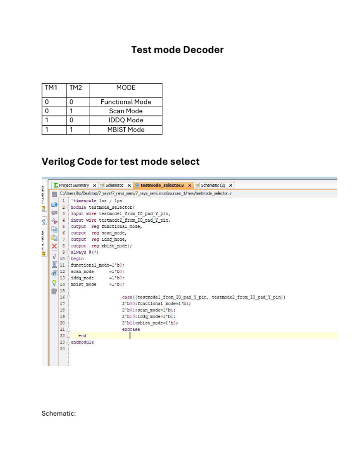This screenshot has height=473, width=355.
Task: Click the Cut scissors icon
Action: [55, 221]
